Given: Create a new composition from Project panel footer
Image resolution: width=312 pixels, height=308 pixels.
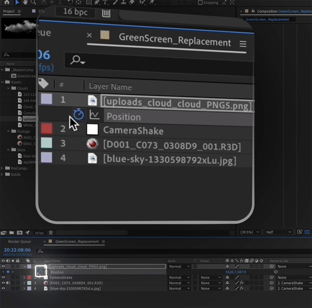Looking at the screenshot, I should click(x=19, y=233).
